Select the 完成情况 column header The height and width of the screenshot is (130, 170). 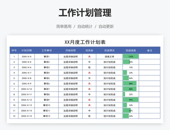click(x=109, y=50)
